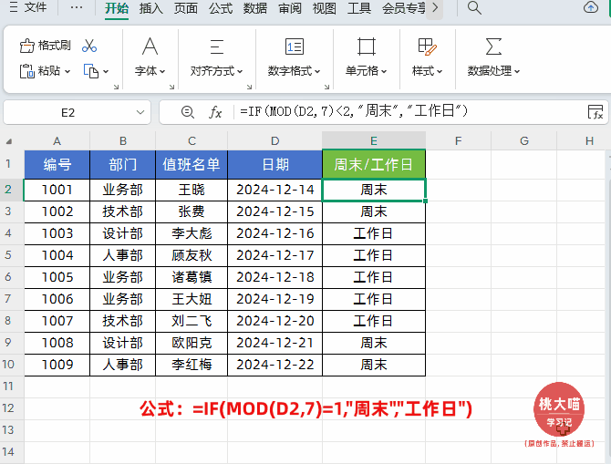Expand the Alignment (对齐方式) dropdown
Image resolution: width=611 pixels, height=464 pixels.
[240, 72]
